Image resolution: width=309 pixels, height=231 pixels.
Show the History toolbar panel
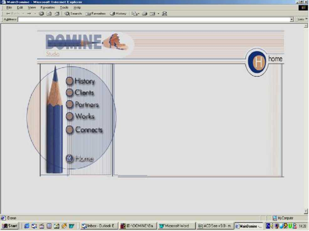point(118,14)
